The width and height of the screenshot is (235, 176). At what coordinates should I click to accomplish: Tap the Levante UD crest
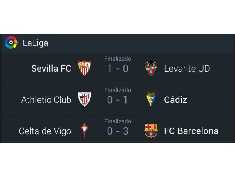click(151, 68)
